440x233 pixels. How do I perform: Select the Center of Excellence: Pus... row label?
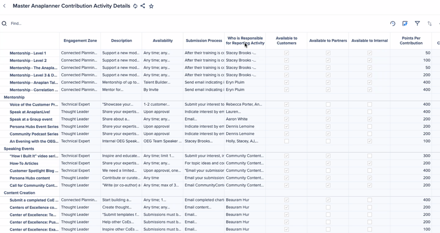tap(34, 222)
